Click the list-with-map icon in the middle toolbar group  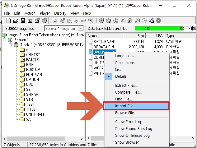coord(70,21)
